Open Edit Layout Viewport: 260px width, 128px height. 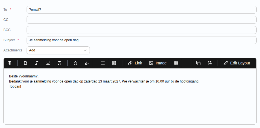click(x=237, y=63)
